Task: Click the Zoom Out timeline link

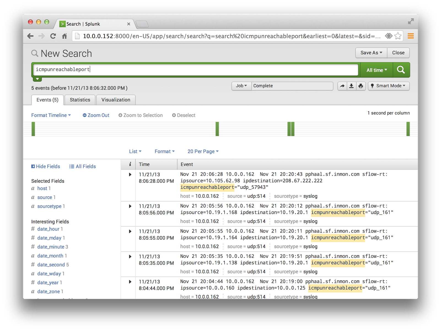Action: 96,115
